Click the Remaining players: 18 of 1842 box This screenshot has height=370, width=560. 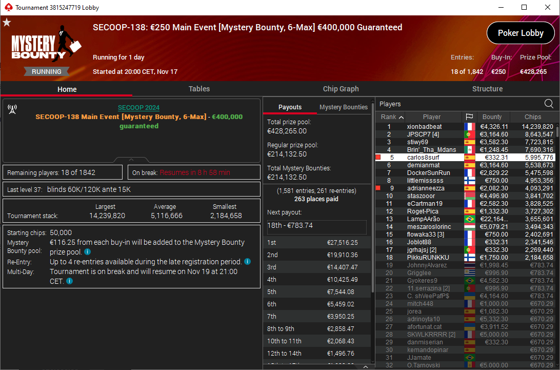click(x=63, y=172)
